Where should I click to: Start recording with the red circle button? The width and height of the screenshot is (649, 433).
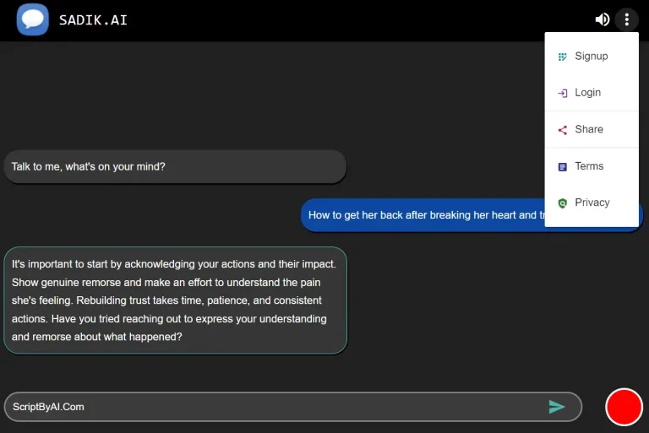(x=624, y=407)
